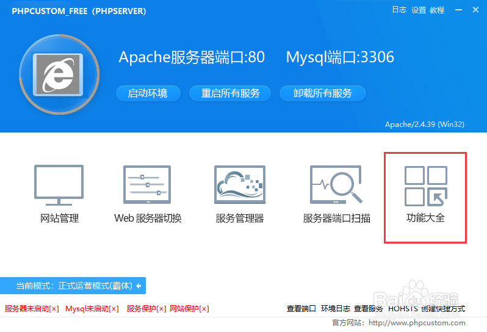Click 功能大全 label text
This screenshot has height=332, width=487.
tap(425, 218)
